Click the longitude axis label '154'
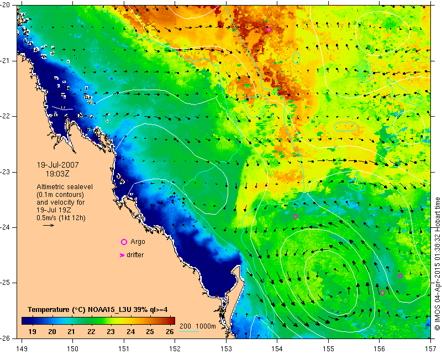This screenshot has height=354, width=442. coord(277,349)
